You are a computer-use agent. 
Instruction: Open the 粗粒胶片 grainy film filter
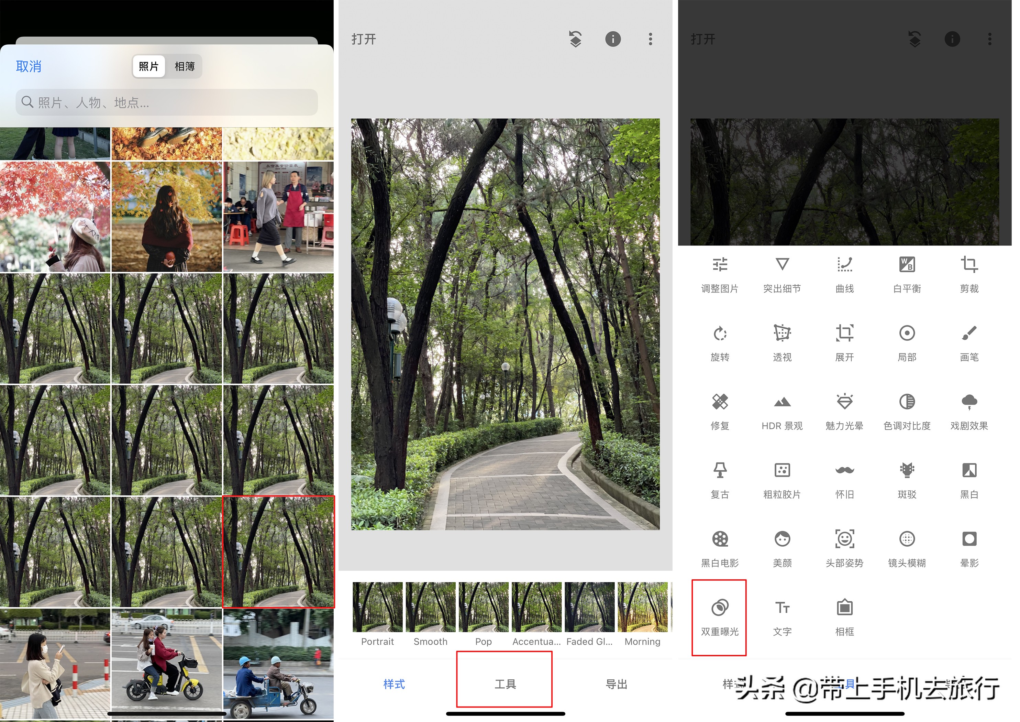[x=782, y=481]
